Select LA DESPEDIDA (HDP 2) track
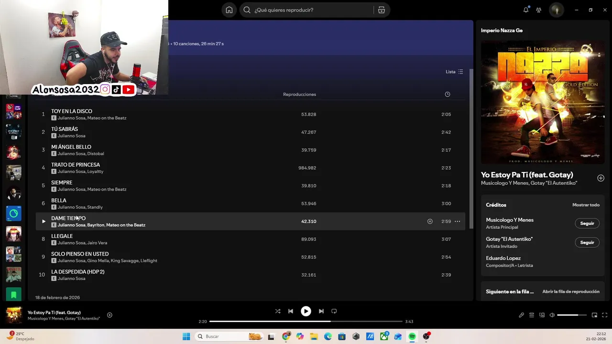The width and height of the screenshot is (612, 344). click(78, 272)
